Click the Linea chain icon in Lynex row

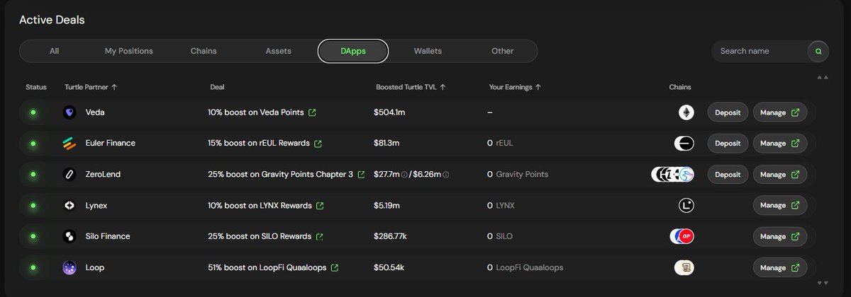click(x=686, y=205)
